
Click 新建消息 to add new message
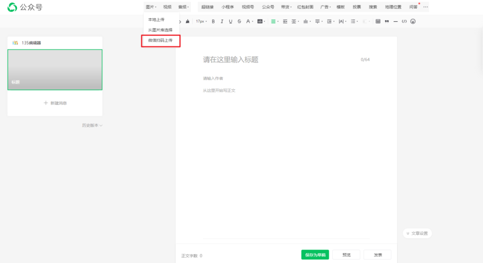pyautogui.click(x=55, y=103)
